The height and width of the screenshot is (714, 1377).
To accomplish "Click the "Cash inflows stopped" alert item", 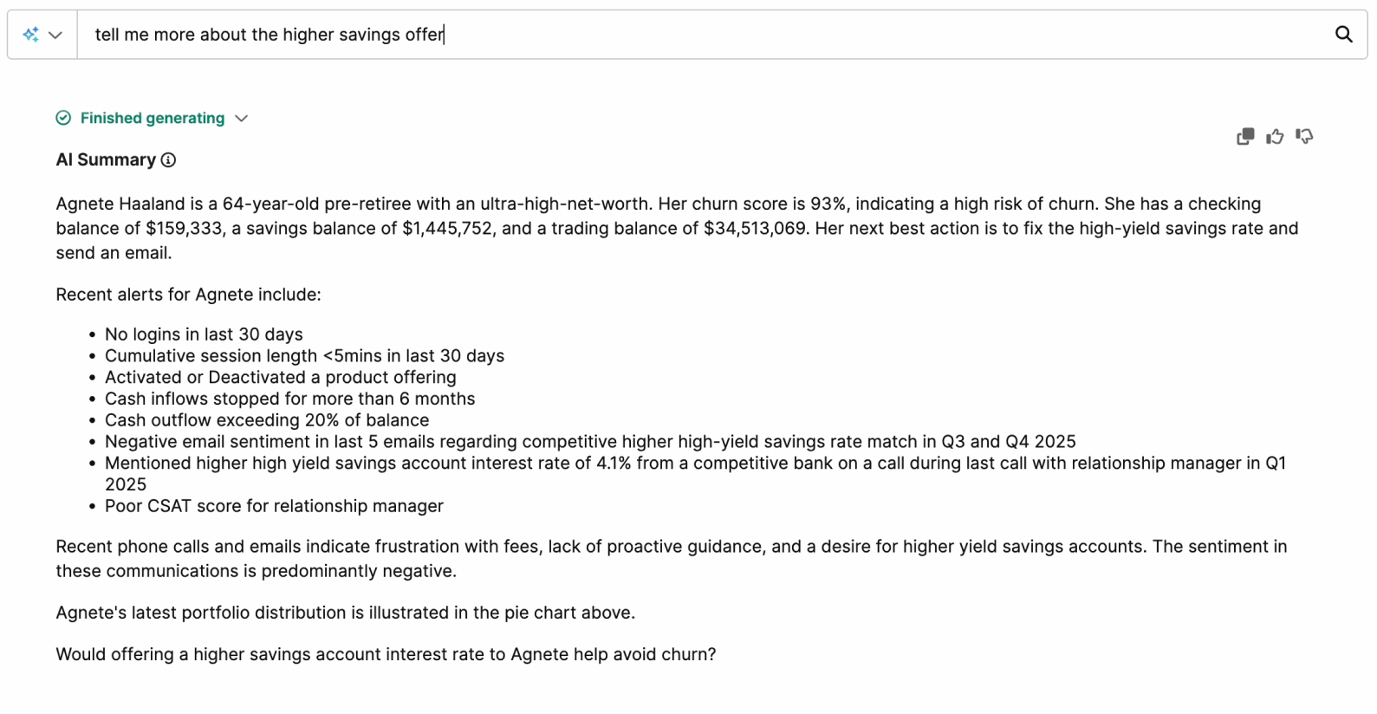I will coord(289,399).
